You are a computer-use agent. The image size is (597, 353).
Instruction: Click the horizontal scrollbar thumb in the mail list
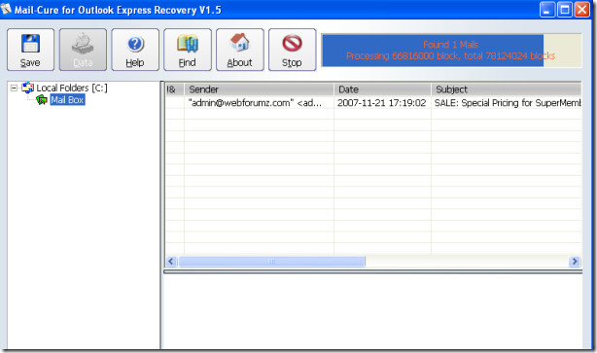coord(271,262)
